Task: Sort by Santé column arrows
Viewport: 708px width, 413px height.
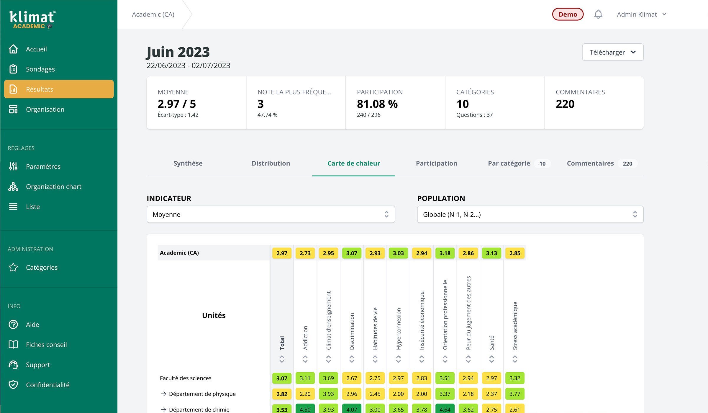Action: [x=492, y=359]
